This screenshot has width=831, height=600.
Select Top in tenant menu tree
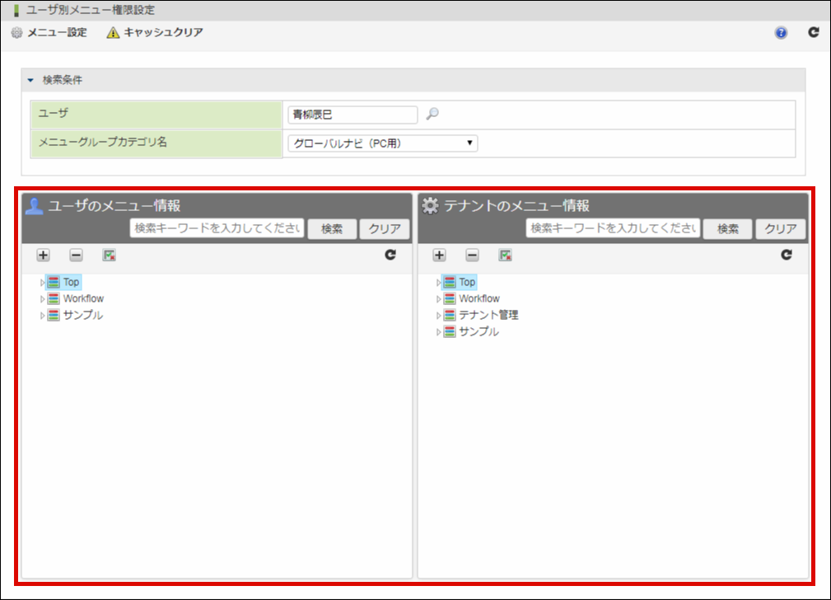pyautogui.click(x=460, y=282)
